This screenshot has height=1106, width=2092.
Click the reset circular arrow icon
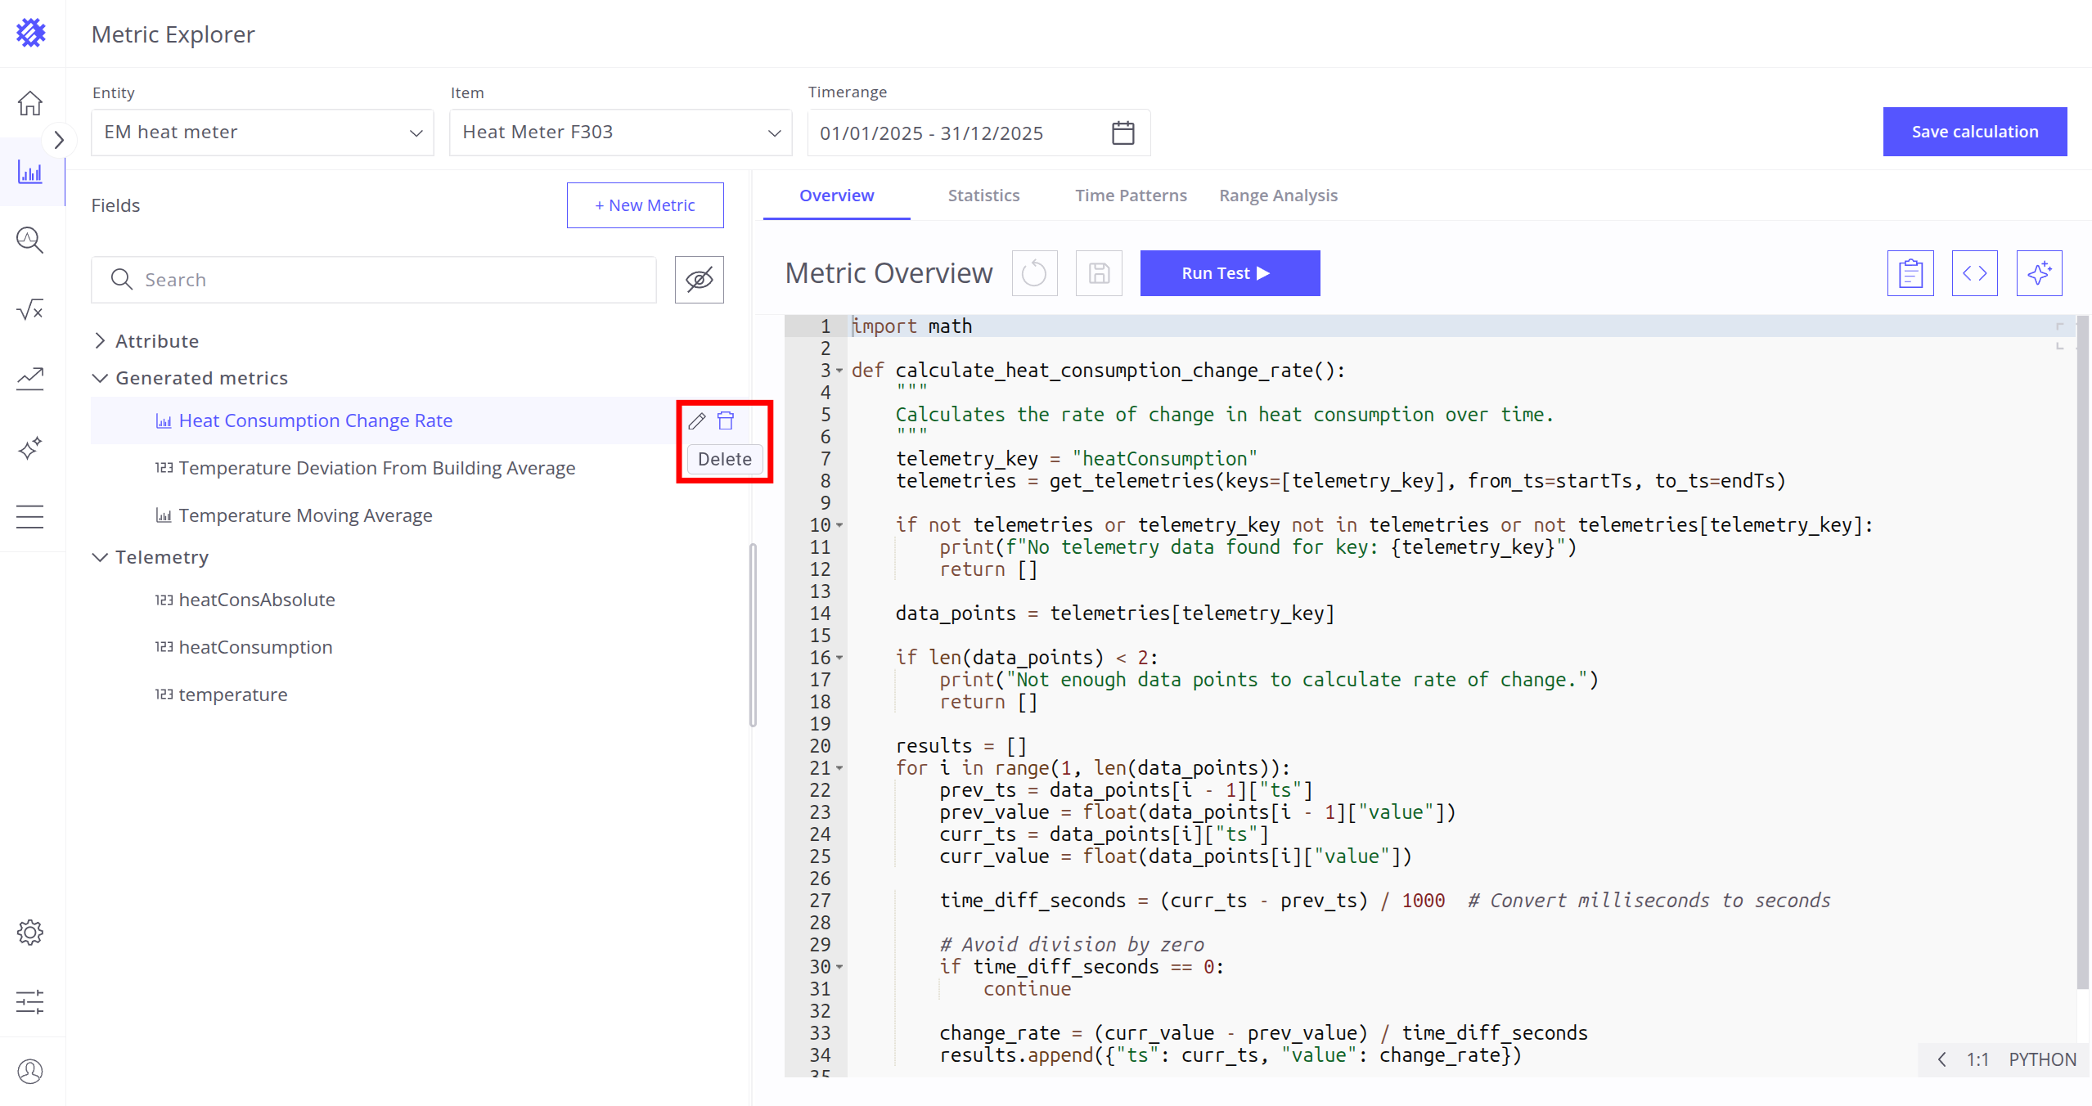(1034, 273)
